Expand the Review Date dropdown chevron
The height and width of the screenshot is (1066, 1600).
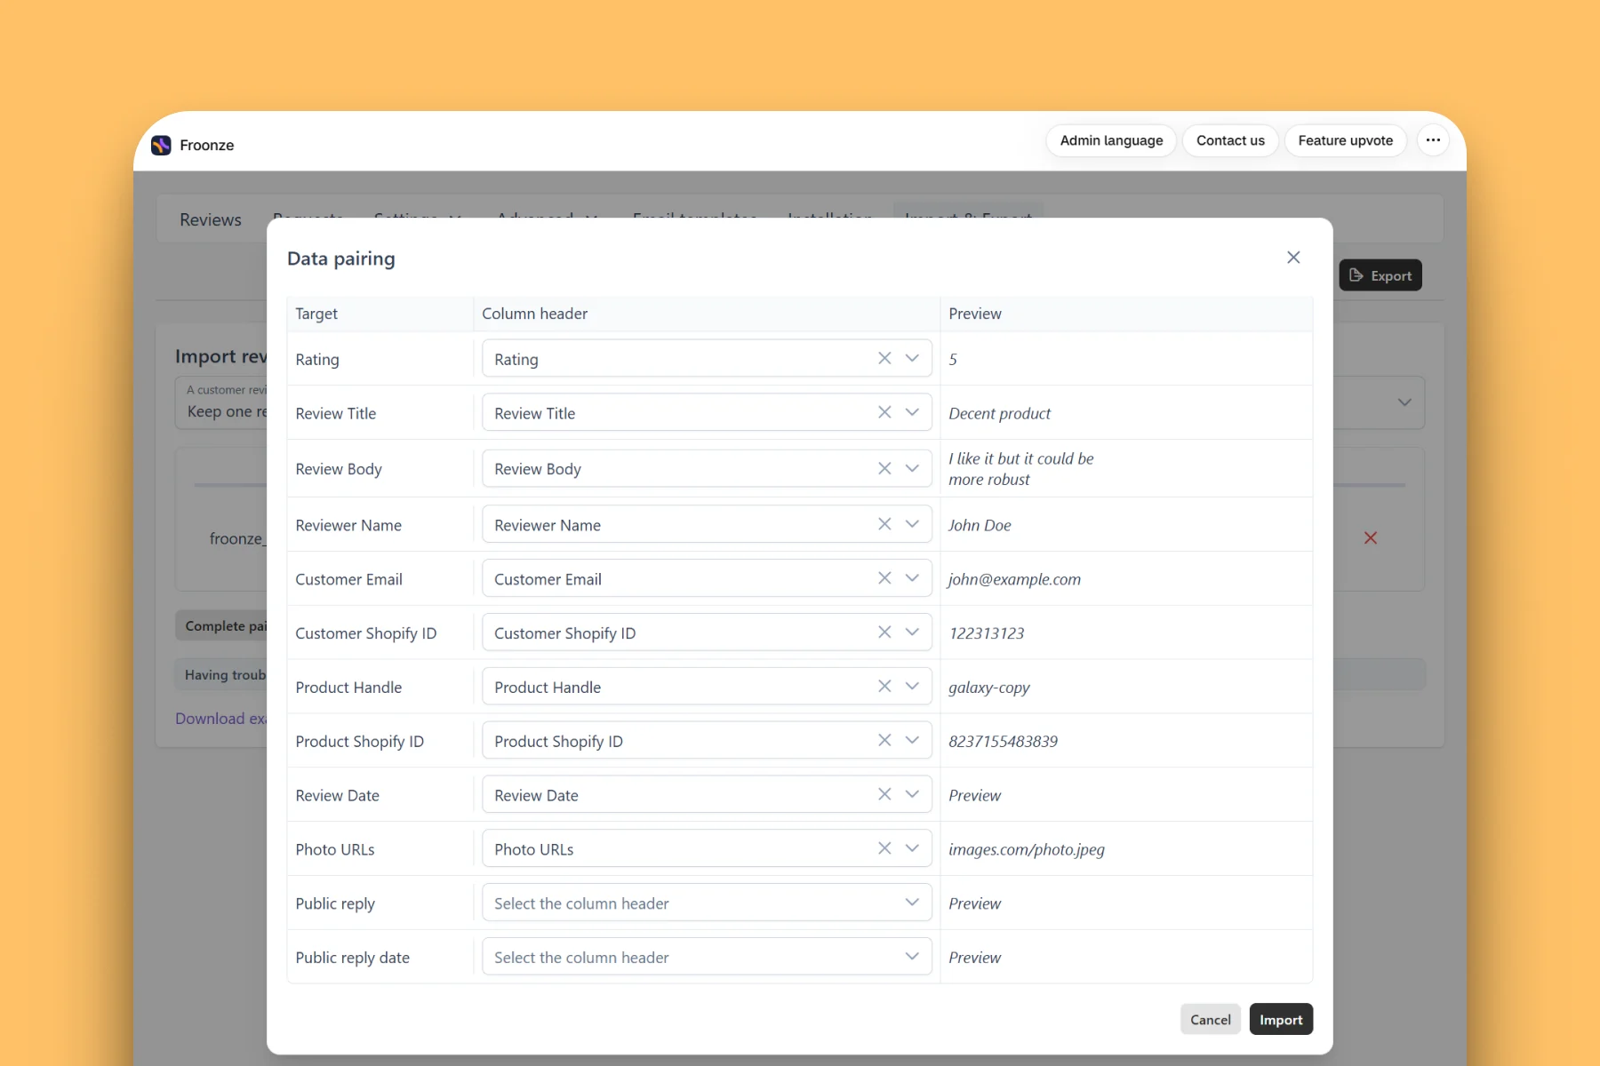[912, 794]
